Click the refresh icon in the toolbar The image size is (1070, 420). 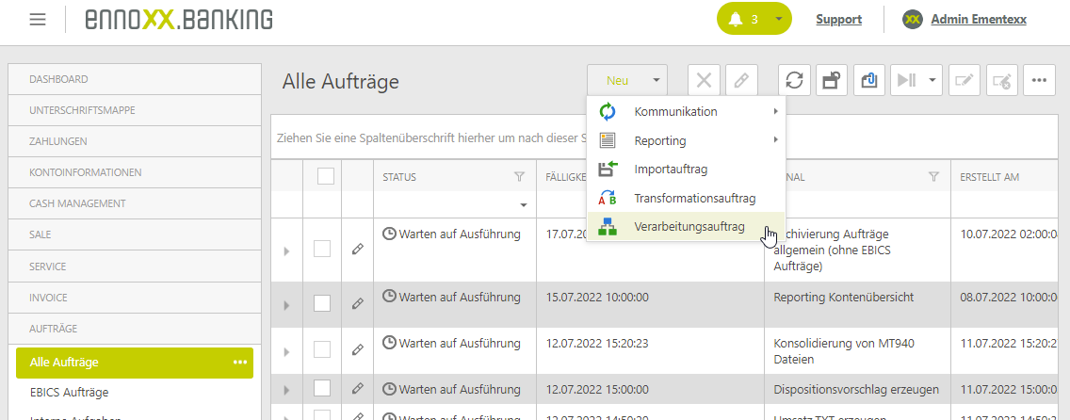pyautogui.click(x=794, y=81)
